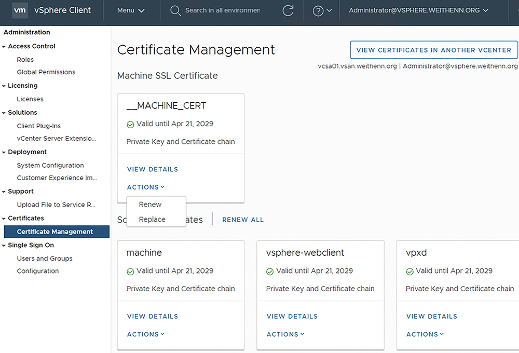
Task: Collapse the Access Control section
Action: tap(4, 47)
